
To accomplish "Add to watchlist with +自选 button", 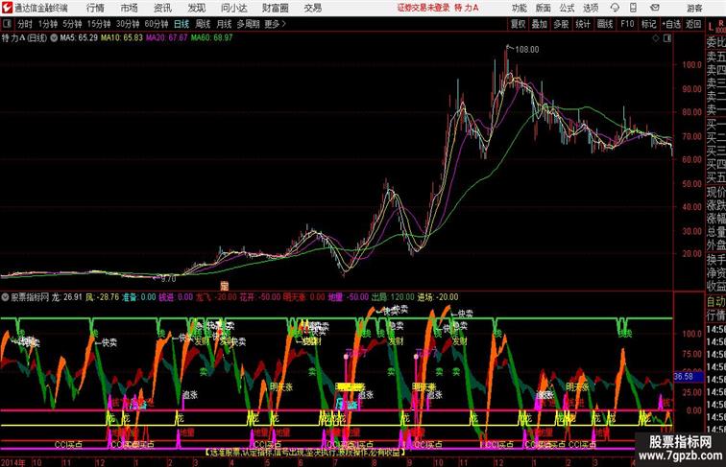I will 671,24.
